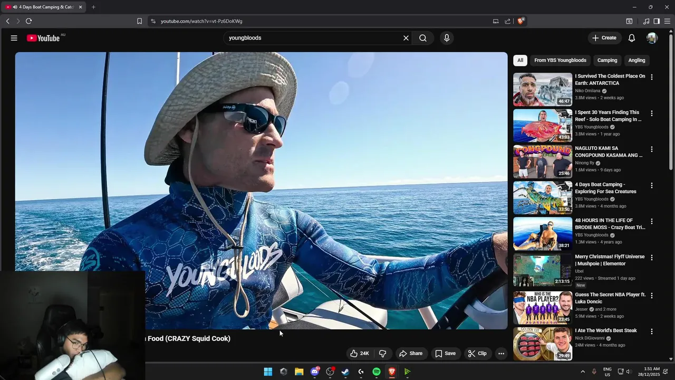
Task: Open options for NAGLUTO KAMI video
Action: [x=652, y=149]
